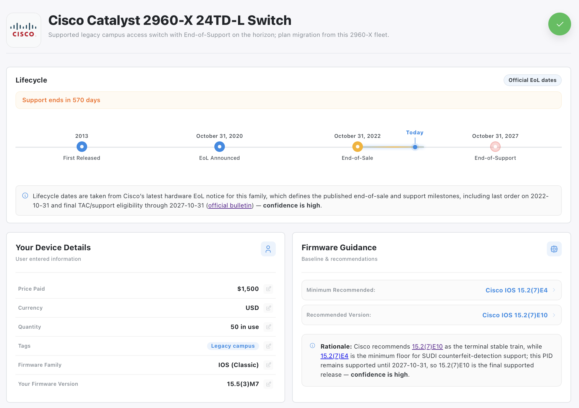The image size is (579, 408).
Task: Click the EoL Announced timeline marker
Action: click(220, 147)
